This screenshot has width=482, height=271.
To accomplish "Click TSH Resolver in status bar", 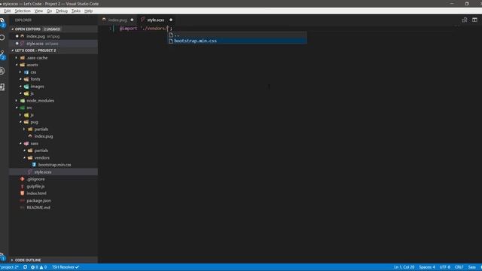I will (66, 267).
